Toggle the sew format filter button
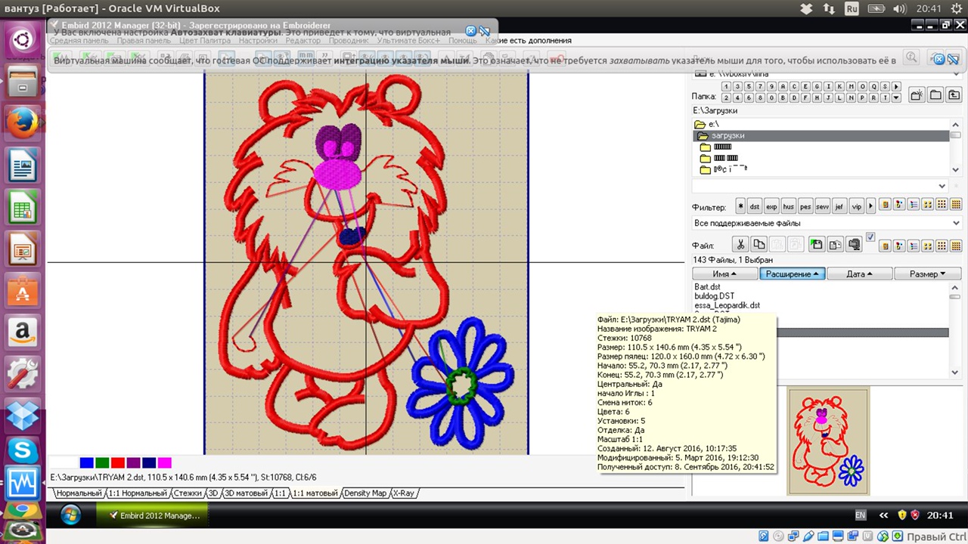Viewport: 968px width, 544px height. [822, 206]
